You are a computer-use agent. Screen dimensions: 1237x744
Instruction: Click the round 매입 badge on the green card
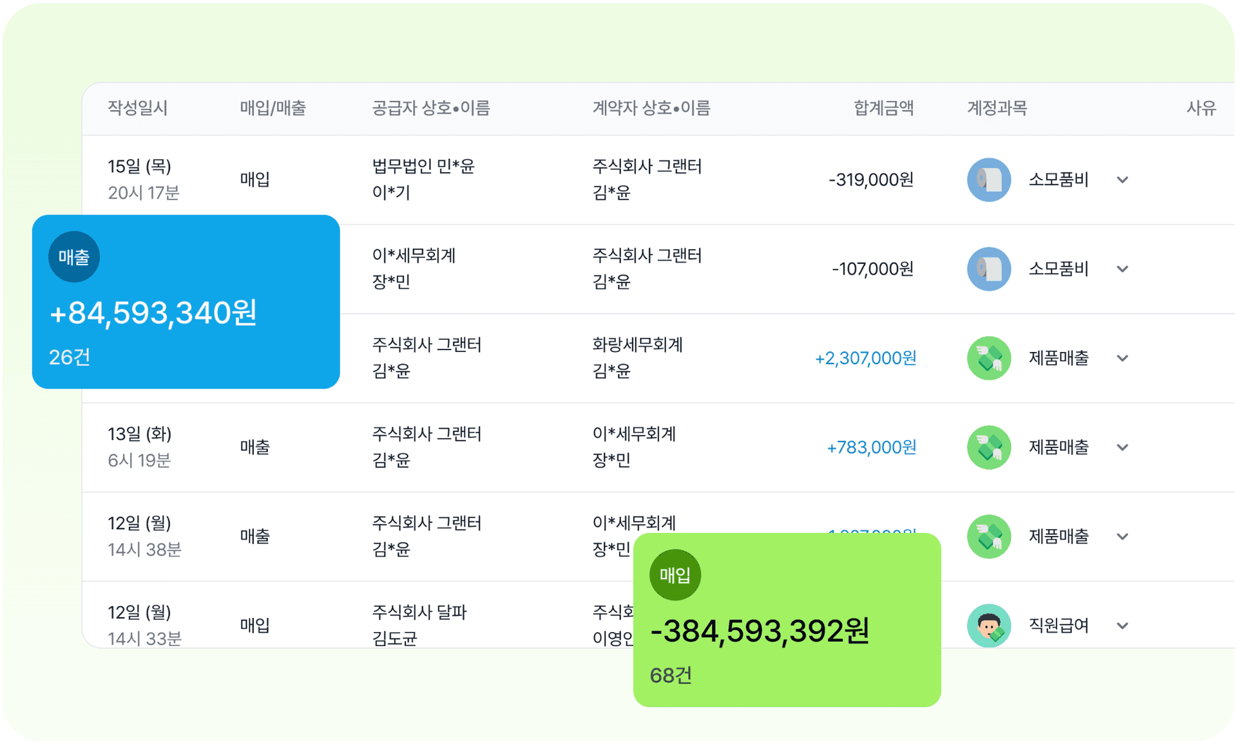coord(675,575)
